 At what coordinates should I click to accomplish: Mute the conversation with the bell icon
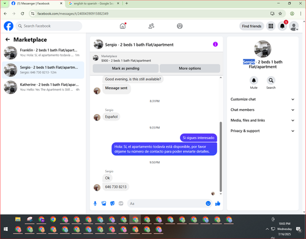[x=254, y=80]
